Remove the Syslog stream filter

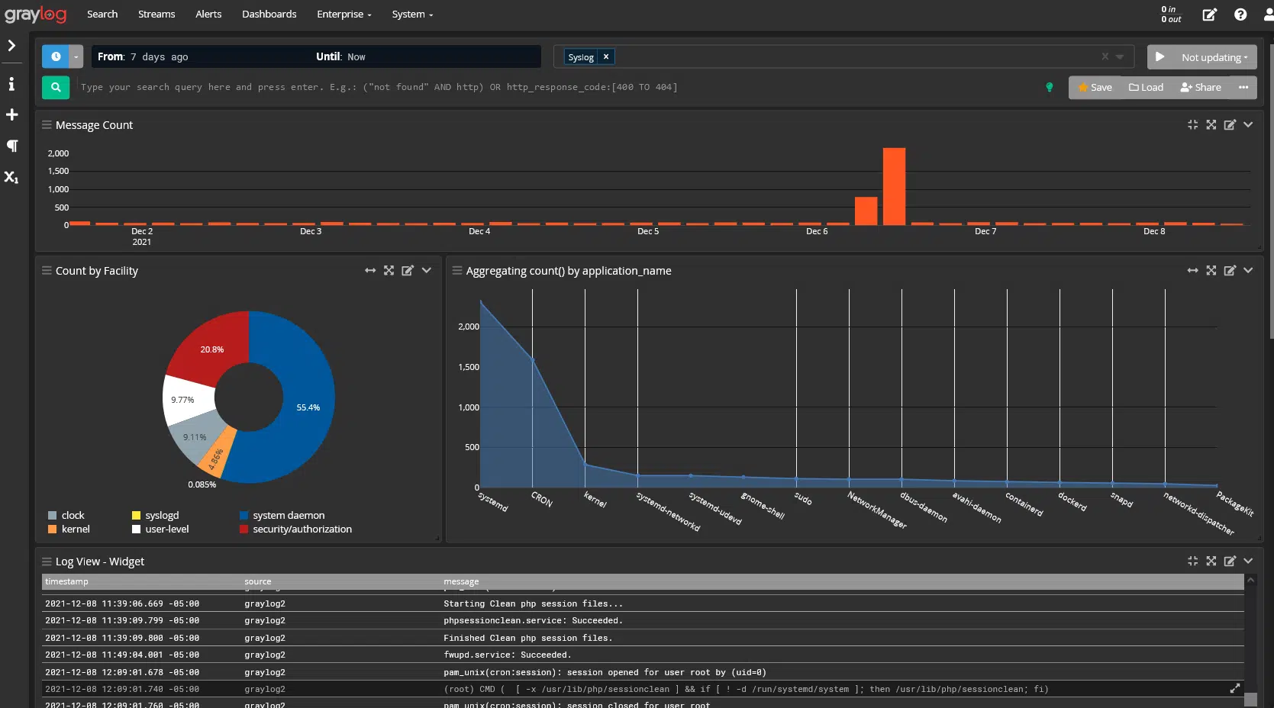(x=605, y=56)
